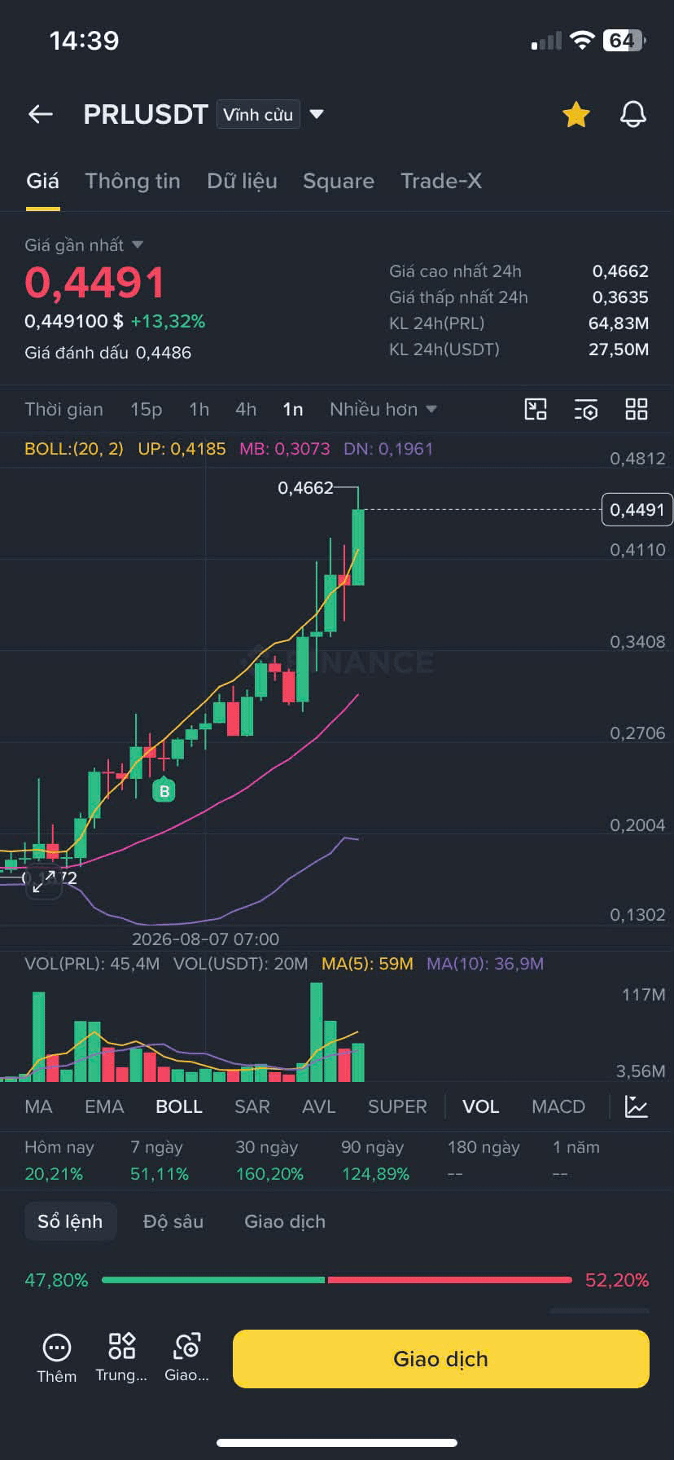This screenshot has width=674, height=1460.
Task: Tap the KL 24h(PRL) value 64,83M
Action: coord(619,323)
